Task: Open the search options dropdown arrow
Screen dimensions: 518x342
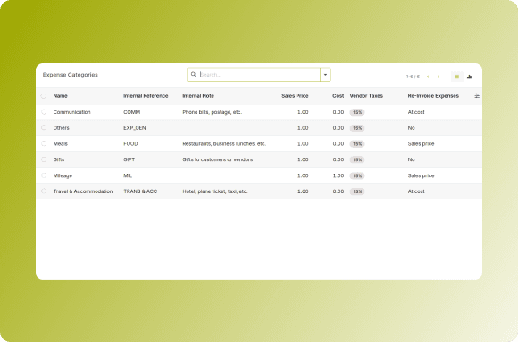Action: pos(325,75)
